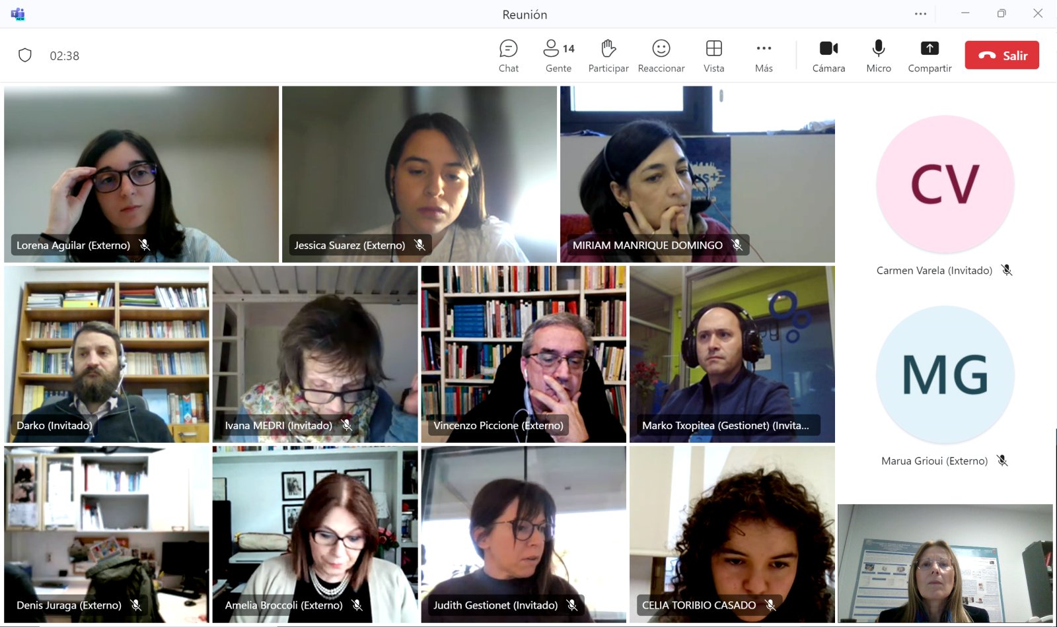Click the Reunión window title
The height and width of the screenshot is (627, 1057).
click(x=525, y=15)
